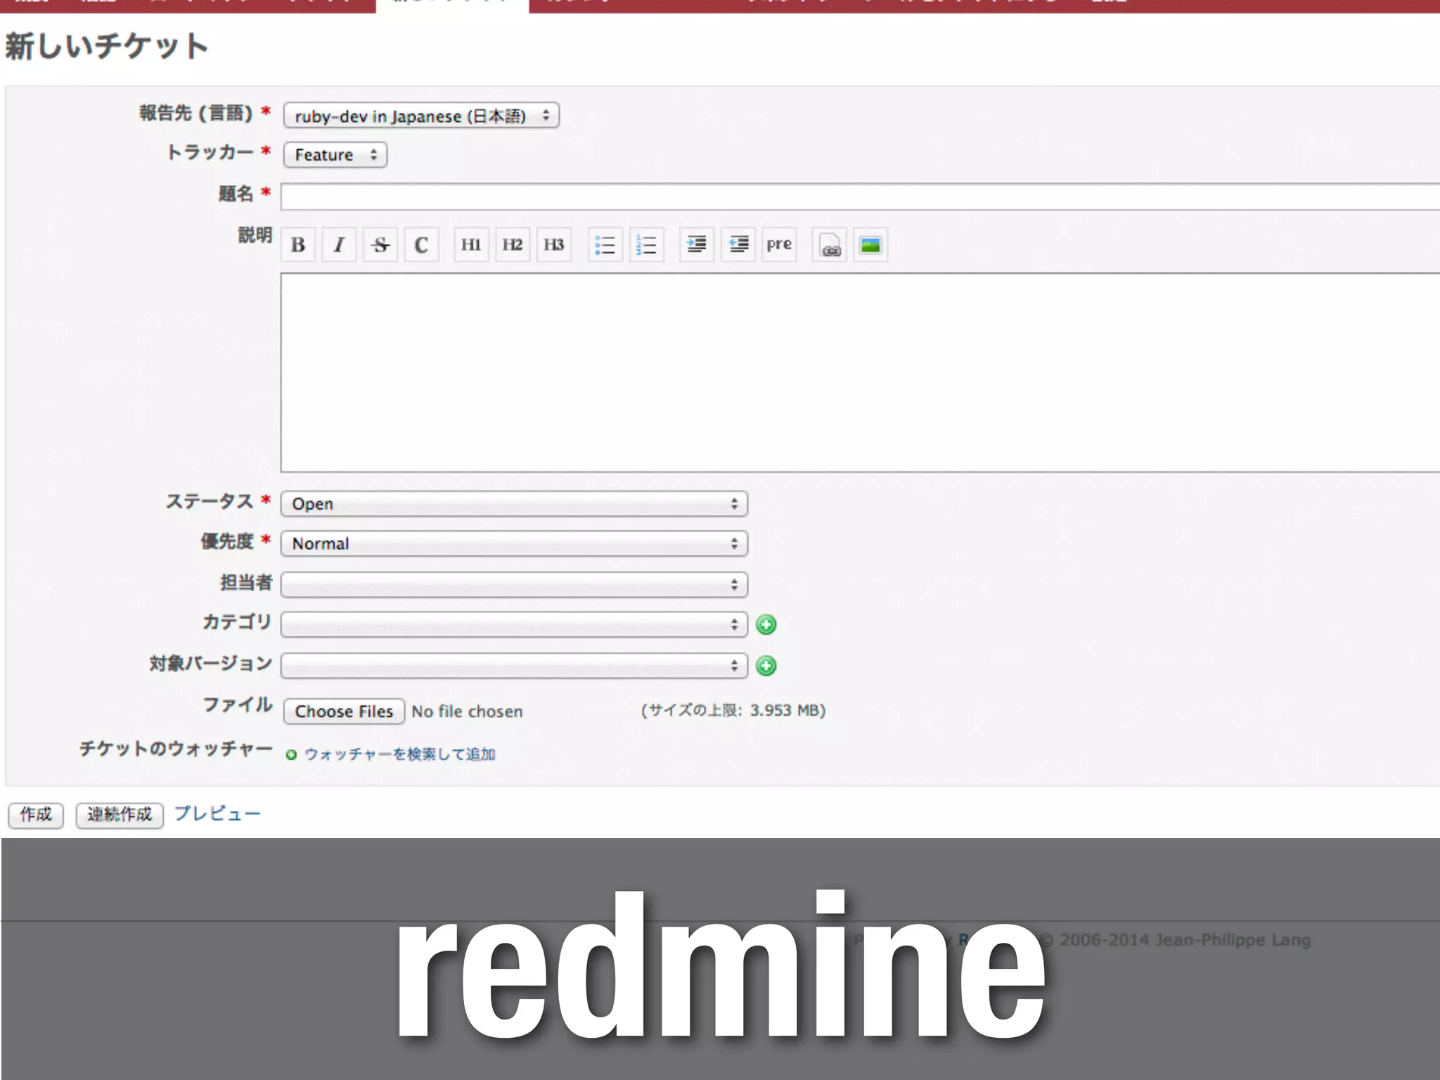1440x1080 pixels.
Task: Add new category with green plus
Action: (766, 624)
